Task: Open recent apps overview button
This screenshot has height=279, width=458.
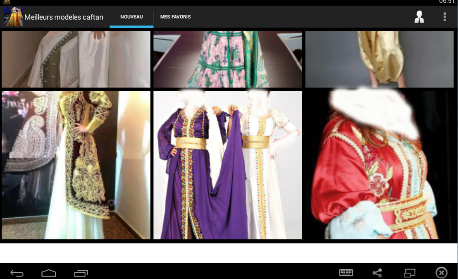Action: pos(81,273)
